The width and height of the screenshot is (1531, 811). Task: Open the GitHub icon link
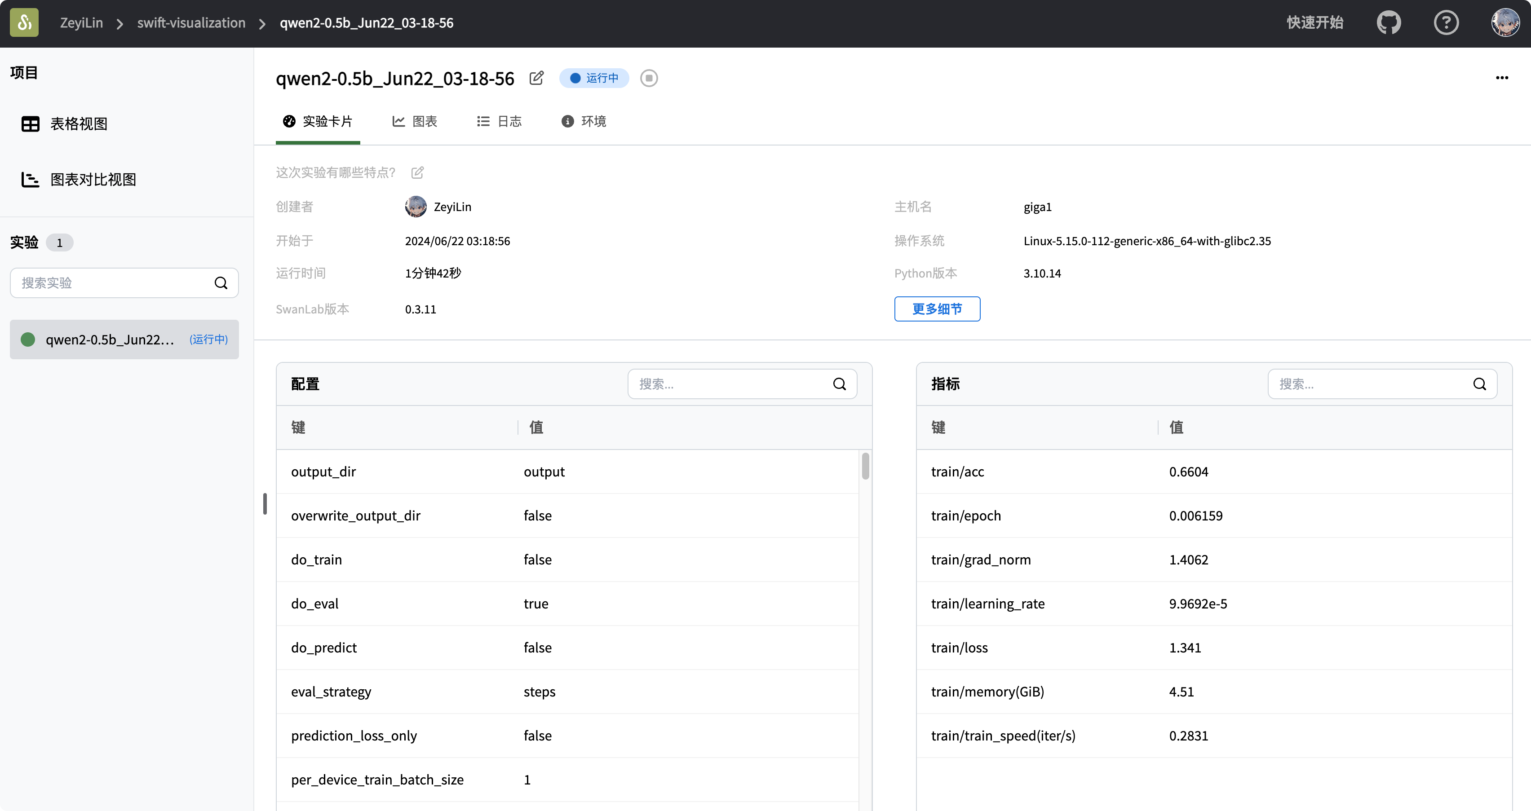[x=1388, y=22]
